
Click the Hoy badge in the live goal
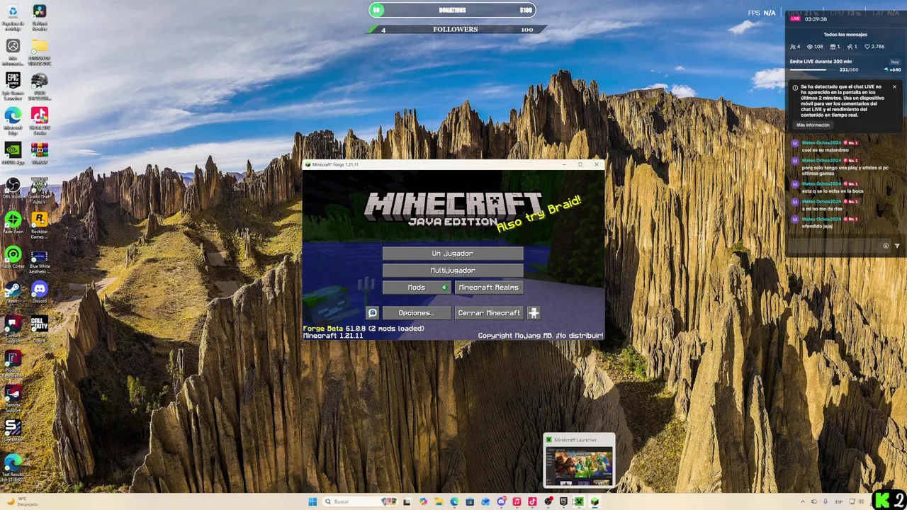(x=894, y=62)
